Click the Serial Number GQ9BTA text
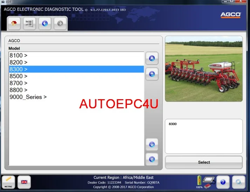250x192 pixels. [142, 183]
